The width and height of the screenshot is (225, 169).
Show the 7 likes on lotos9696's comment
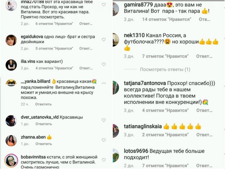click(165, 165)
